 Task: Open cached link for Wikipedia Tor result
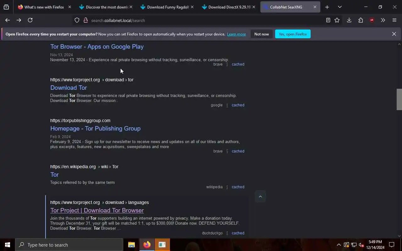tap(238, 187)
